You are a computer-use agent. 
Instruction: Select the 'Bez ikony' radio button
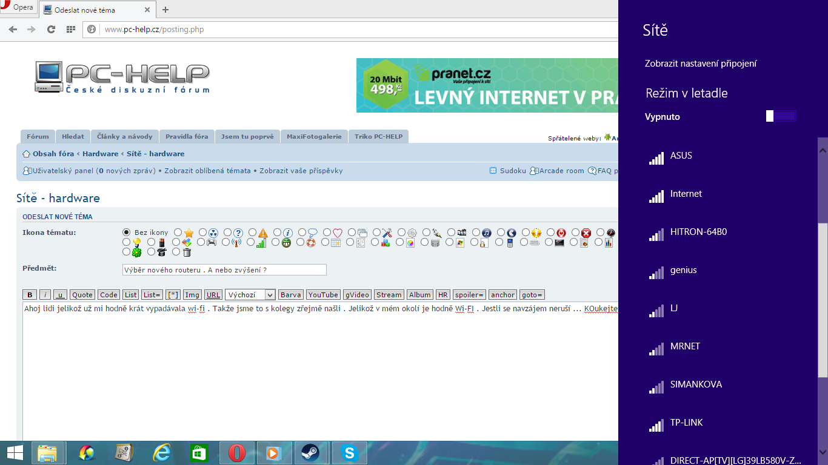click(x=127, y=232)
